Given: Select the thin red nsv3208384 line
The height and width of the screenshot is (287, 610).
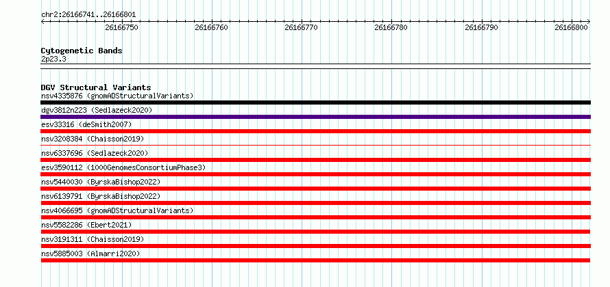Looking at the screenshot, I should coord(315,146).
